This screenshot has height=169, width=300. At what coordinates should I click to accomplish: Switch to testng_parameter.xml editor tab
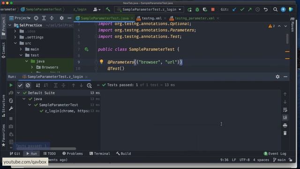(x=195, y=18)
